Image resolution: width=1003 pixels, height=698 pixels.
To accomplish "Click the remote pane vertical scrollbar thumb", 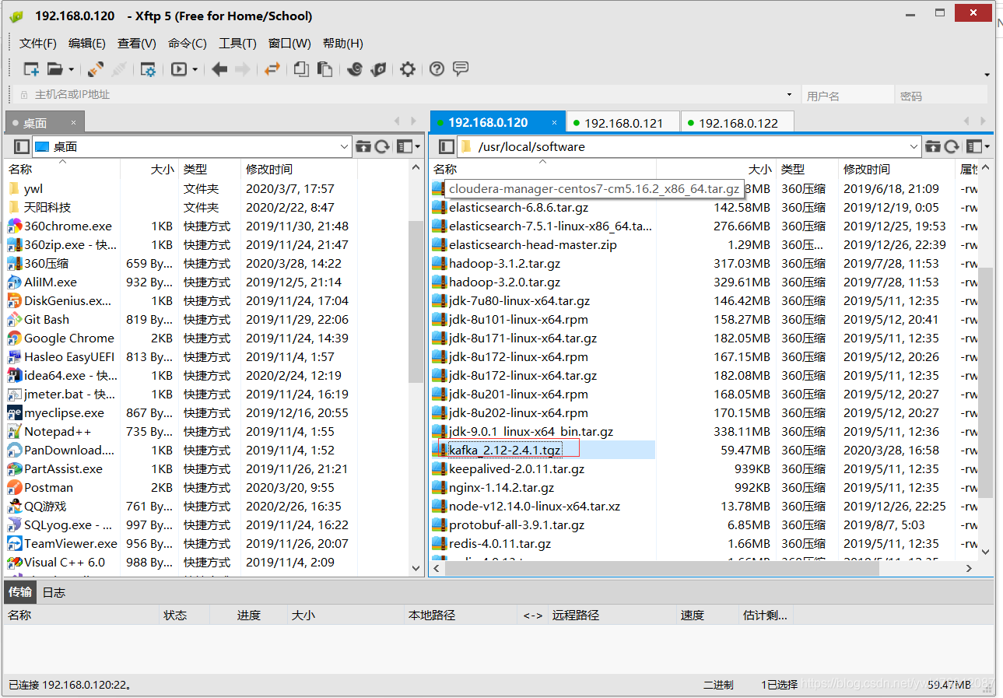I will tap(985, 381).
